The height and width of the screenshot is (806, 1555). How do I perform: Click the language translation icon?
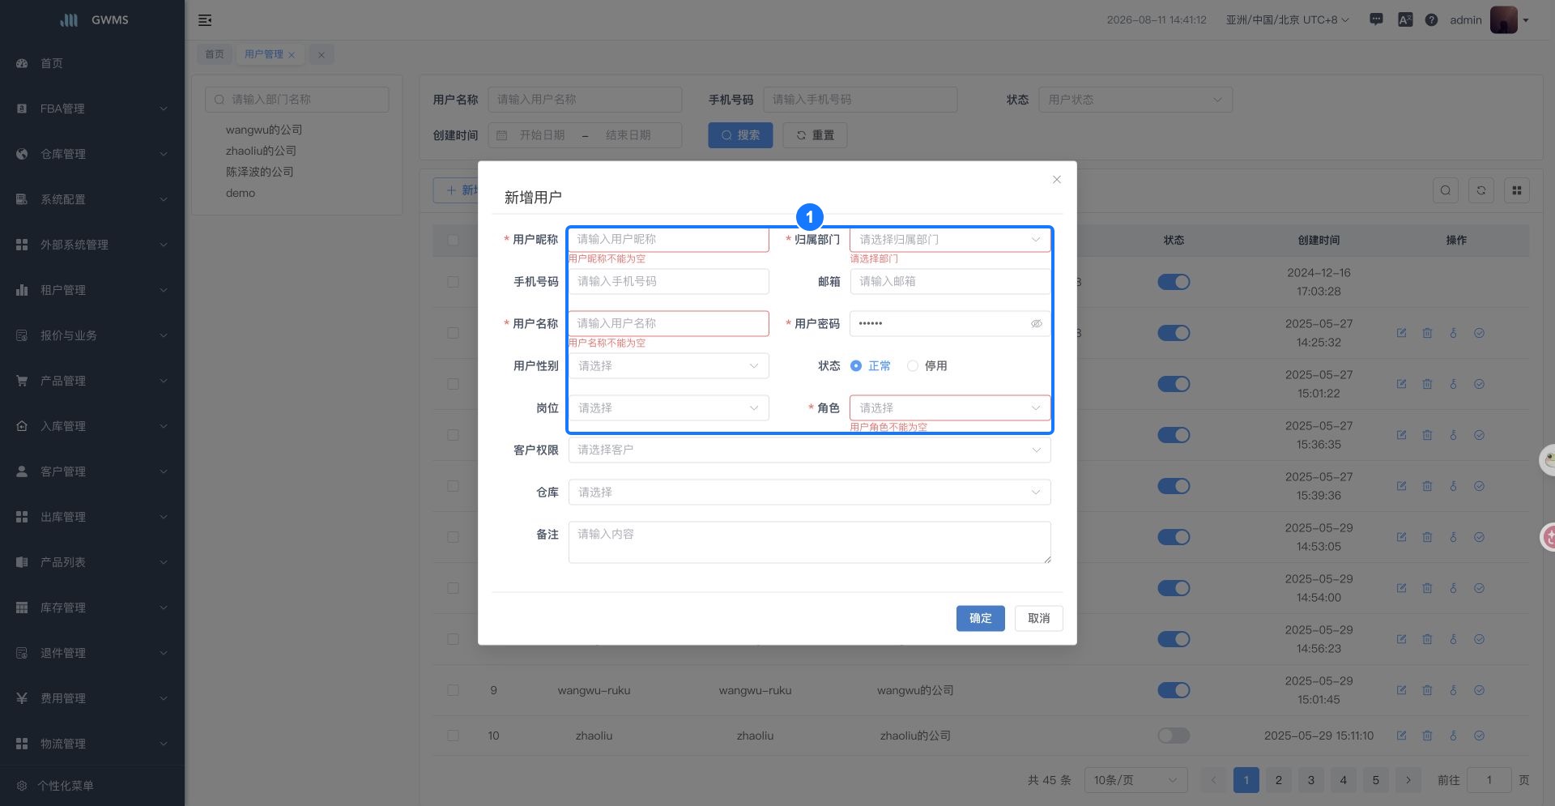coord(1405,20)
